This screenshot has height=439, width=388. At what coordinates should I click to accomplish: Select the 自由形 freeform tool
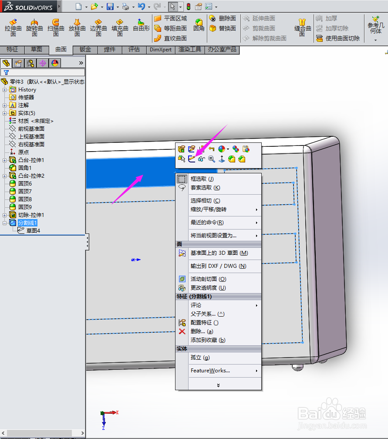[141, 25]
